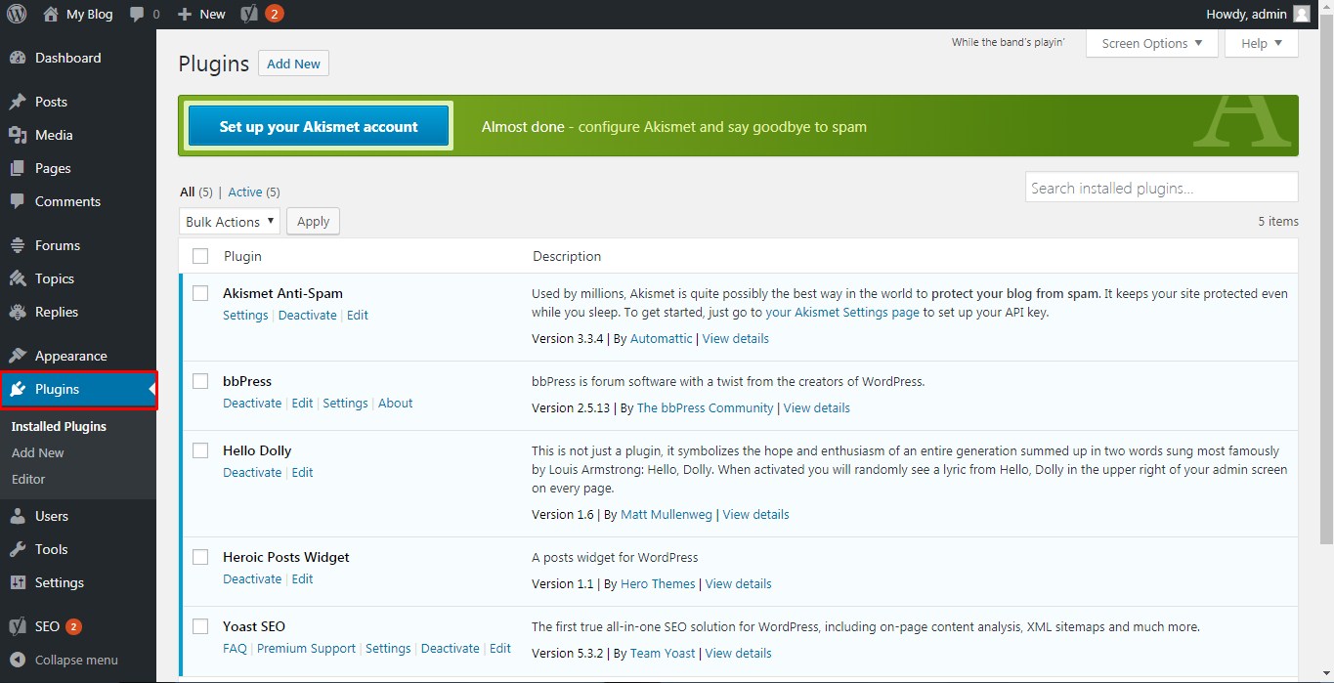Open the Dashboard menu item label
1334x683 pixels.
tap(67, 58)
